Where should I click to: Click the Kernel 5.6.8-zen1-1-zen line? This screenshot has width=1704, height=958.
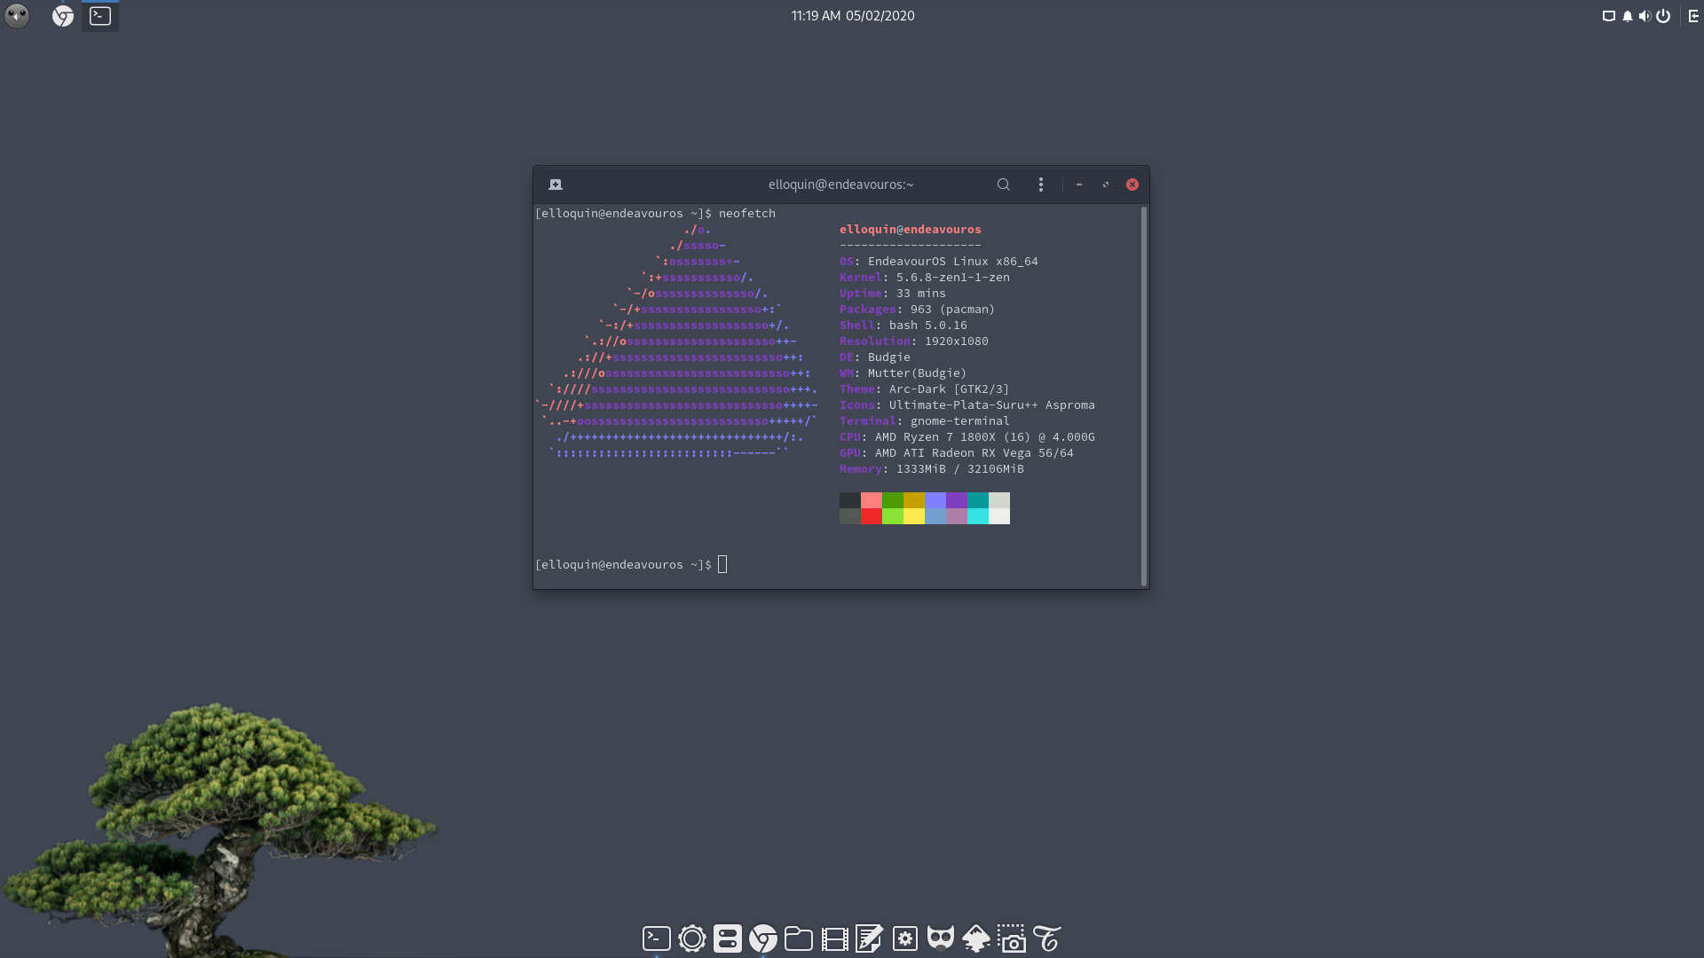coord(925,277)
